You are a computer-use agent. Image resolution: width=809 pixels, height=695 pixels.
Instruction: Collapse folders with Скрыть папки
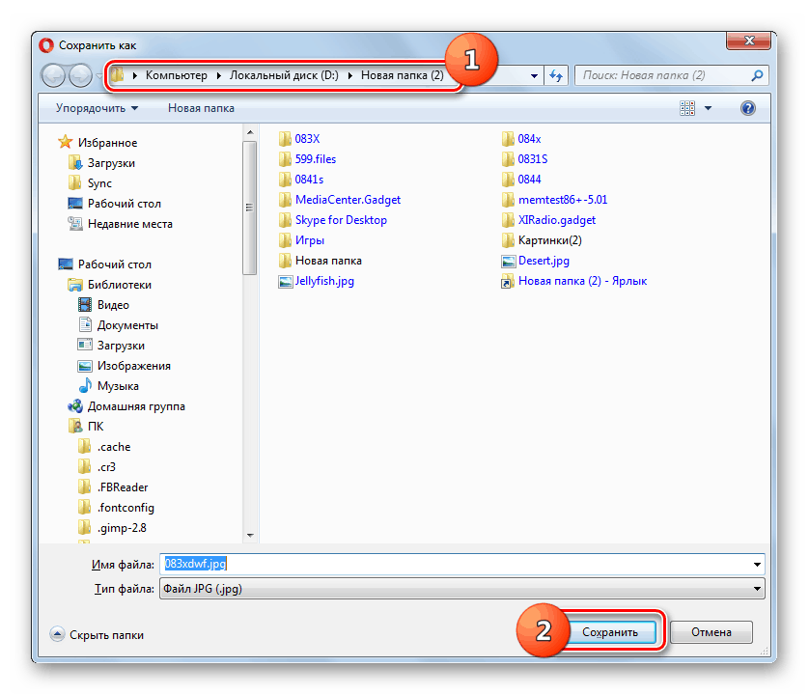point(97,634)
